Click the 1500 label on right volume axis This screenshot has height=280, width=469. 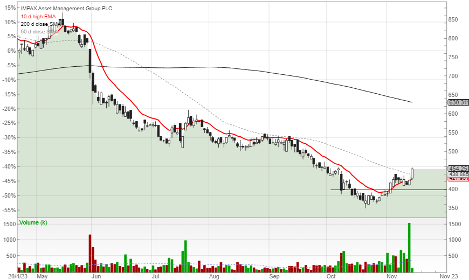(x=454, y=224)
